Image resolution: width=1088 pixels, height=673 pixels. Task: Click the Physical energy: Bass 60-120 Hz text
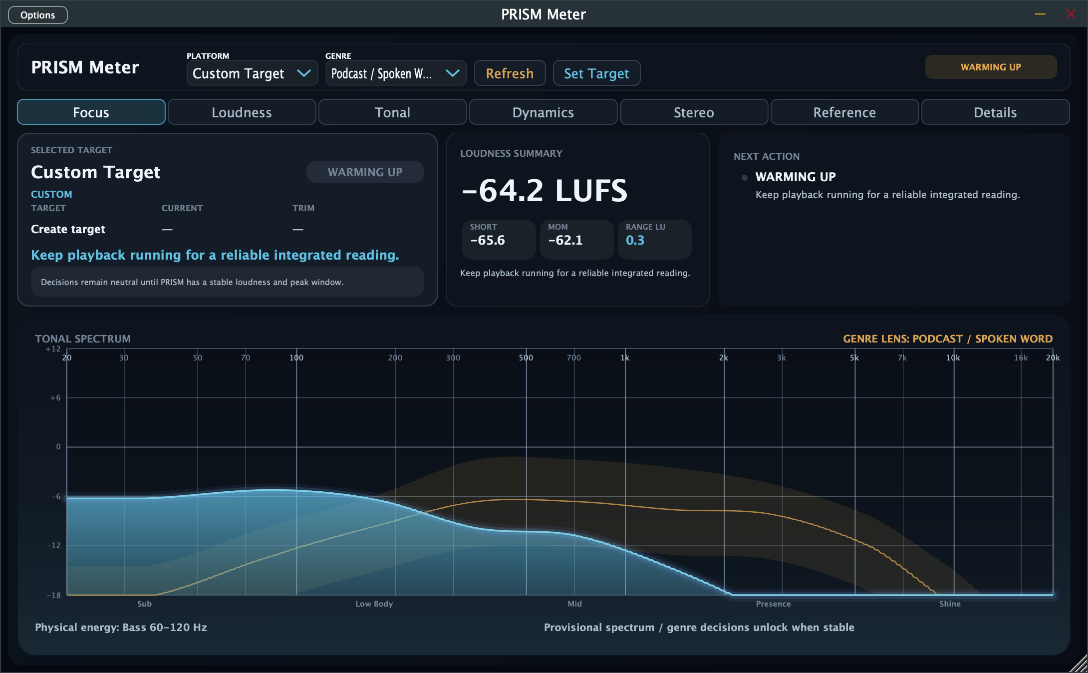click(x=121, y=627)
